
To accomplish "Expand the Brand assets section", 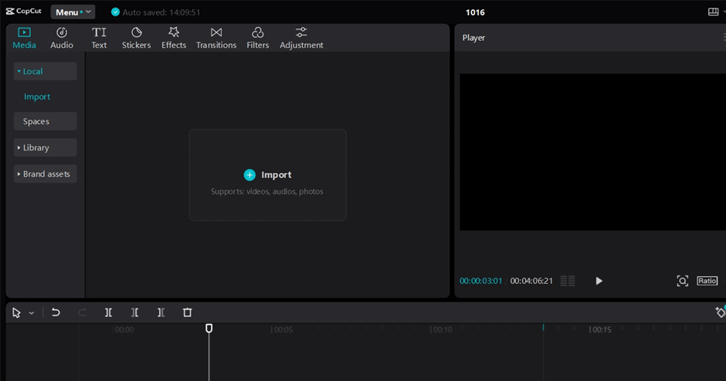I will point(45,174).
